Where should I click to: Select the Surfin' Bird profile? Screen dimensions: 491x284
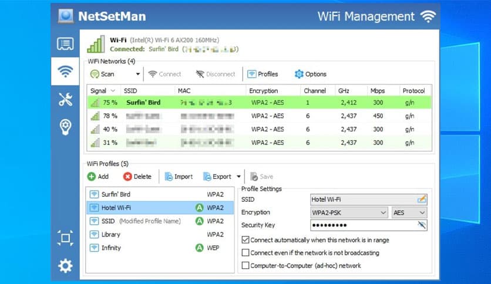(x=160, y=194)
